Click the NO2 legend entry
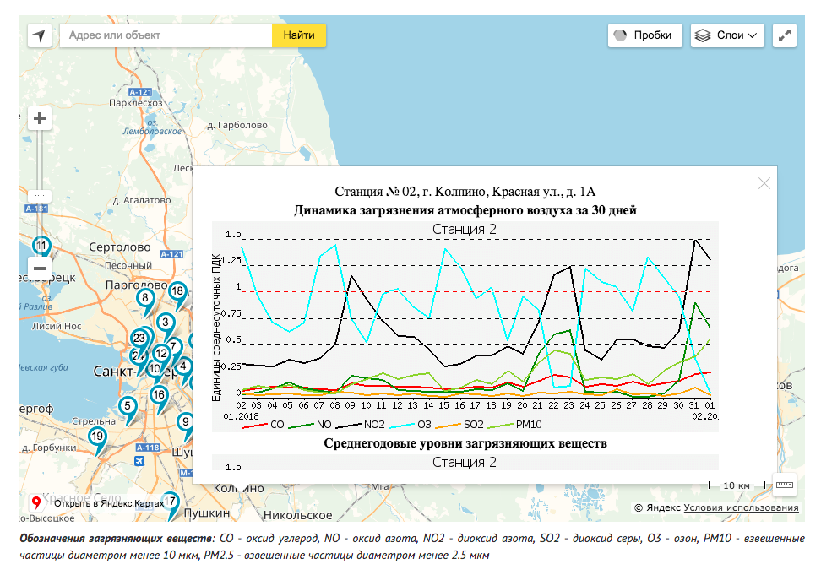821x575 pixels. click(x=361, y=425)
